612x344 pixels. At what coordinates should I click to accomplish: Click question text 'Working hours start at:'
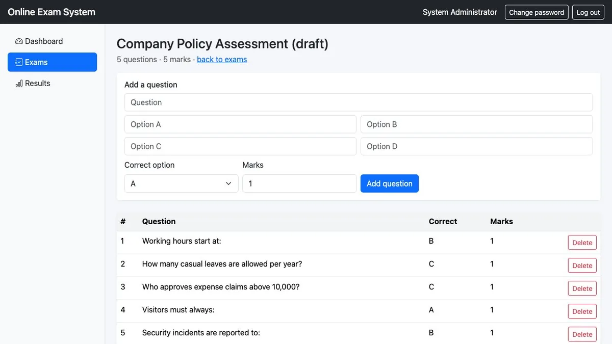(x=182, y=241)
